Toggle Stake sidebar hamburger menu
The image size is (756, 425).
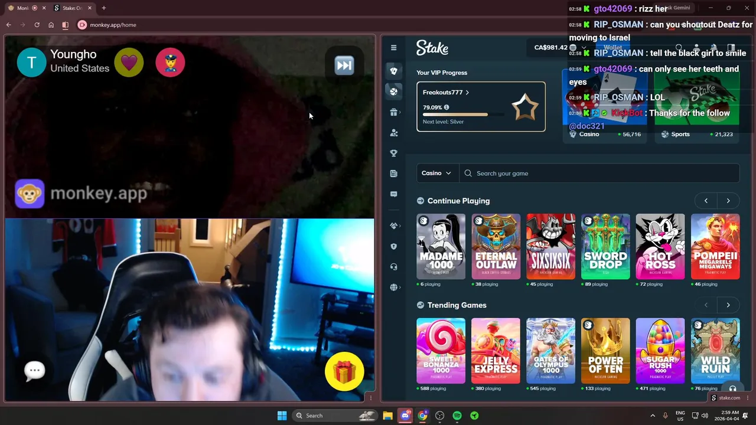pos(394,48)
